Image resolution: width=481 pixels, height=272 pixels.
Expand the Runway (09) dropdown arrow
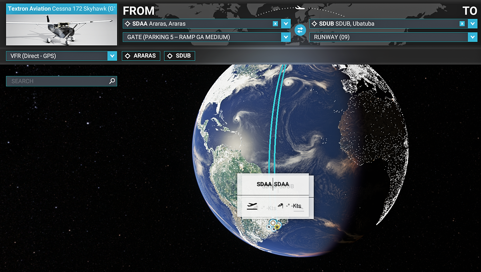[473, 37]
